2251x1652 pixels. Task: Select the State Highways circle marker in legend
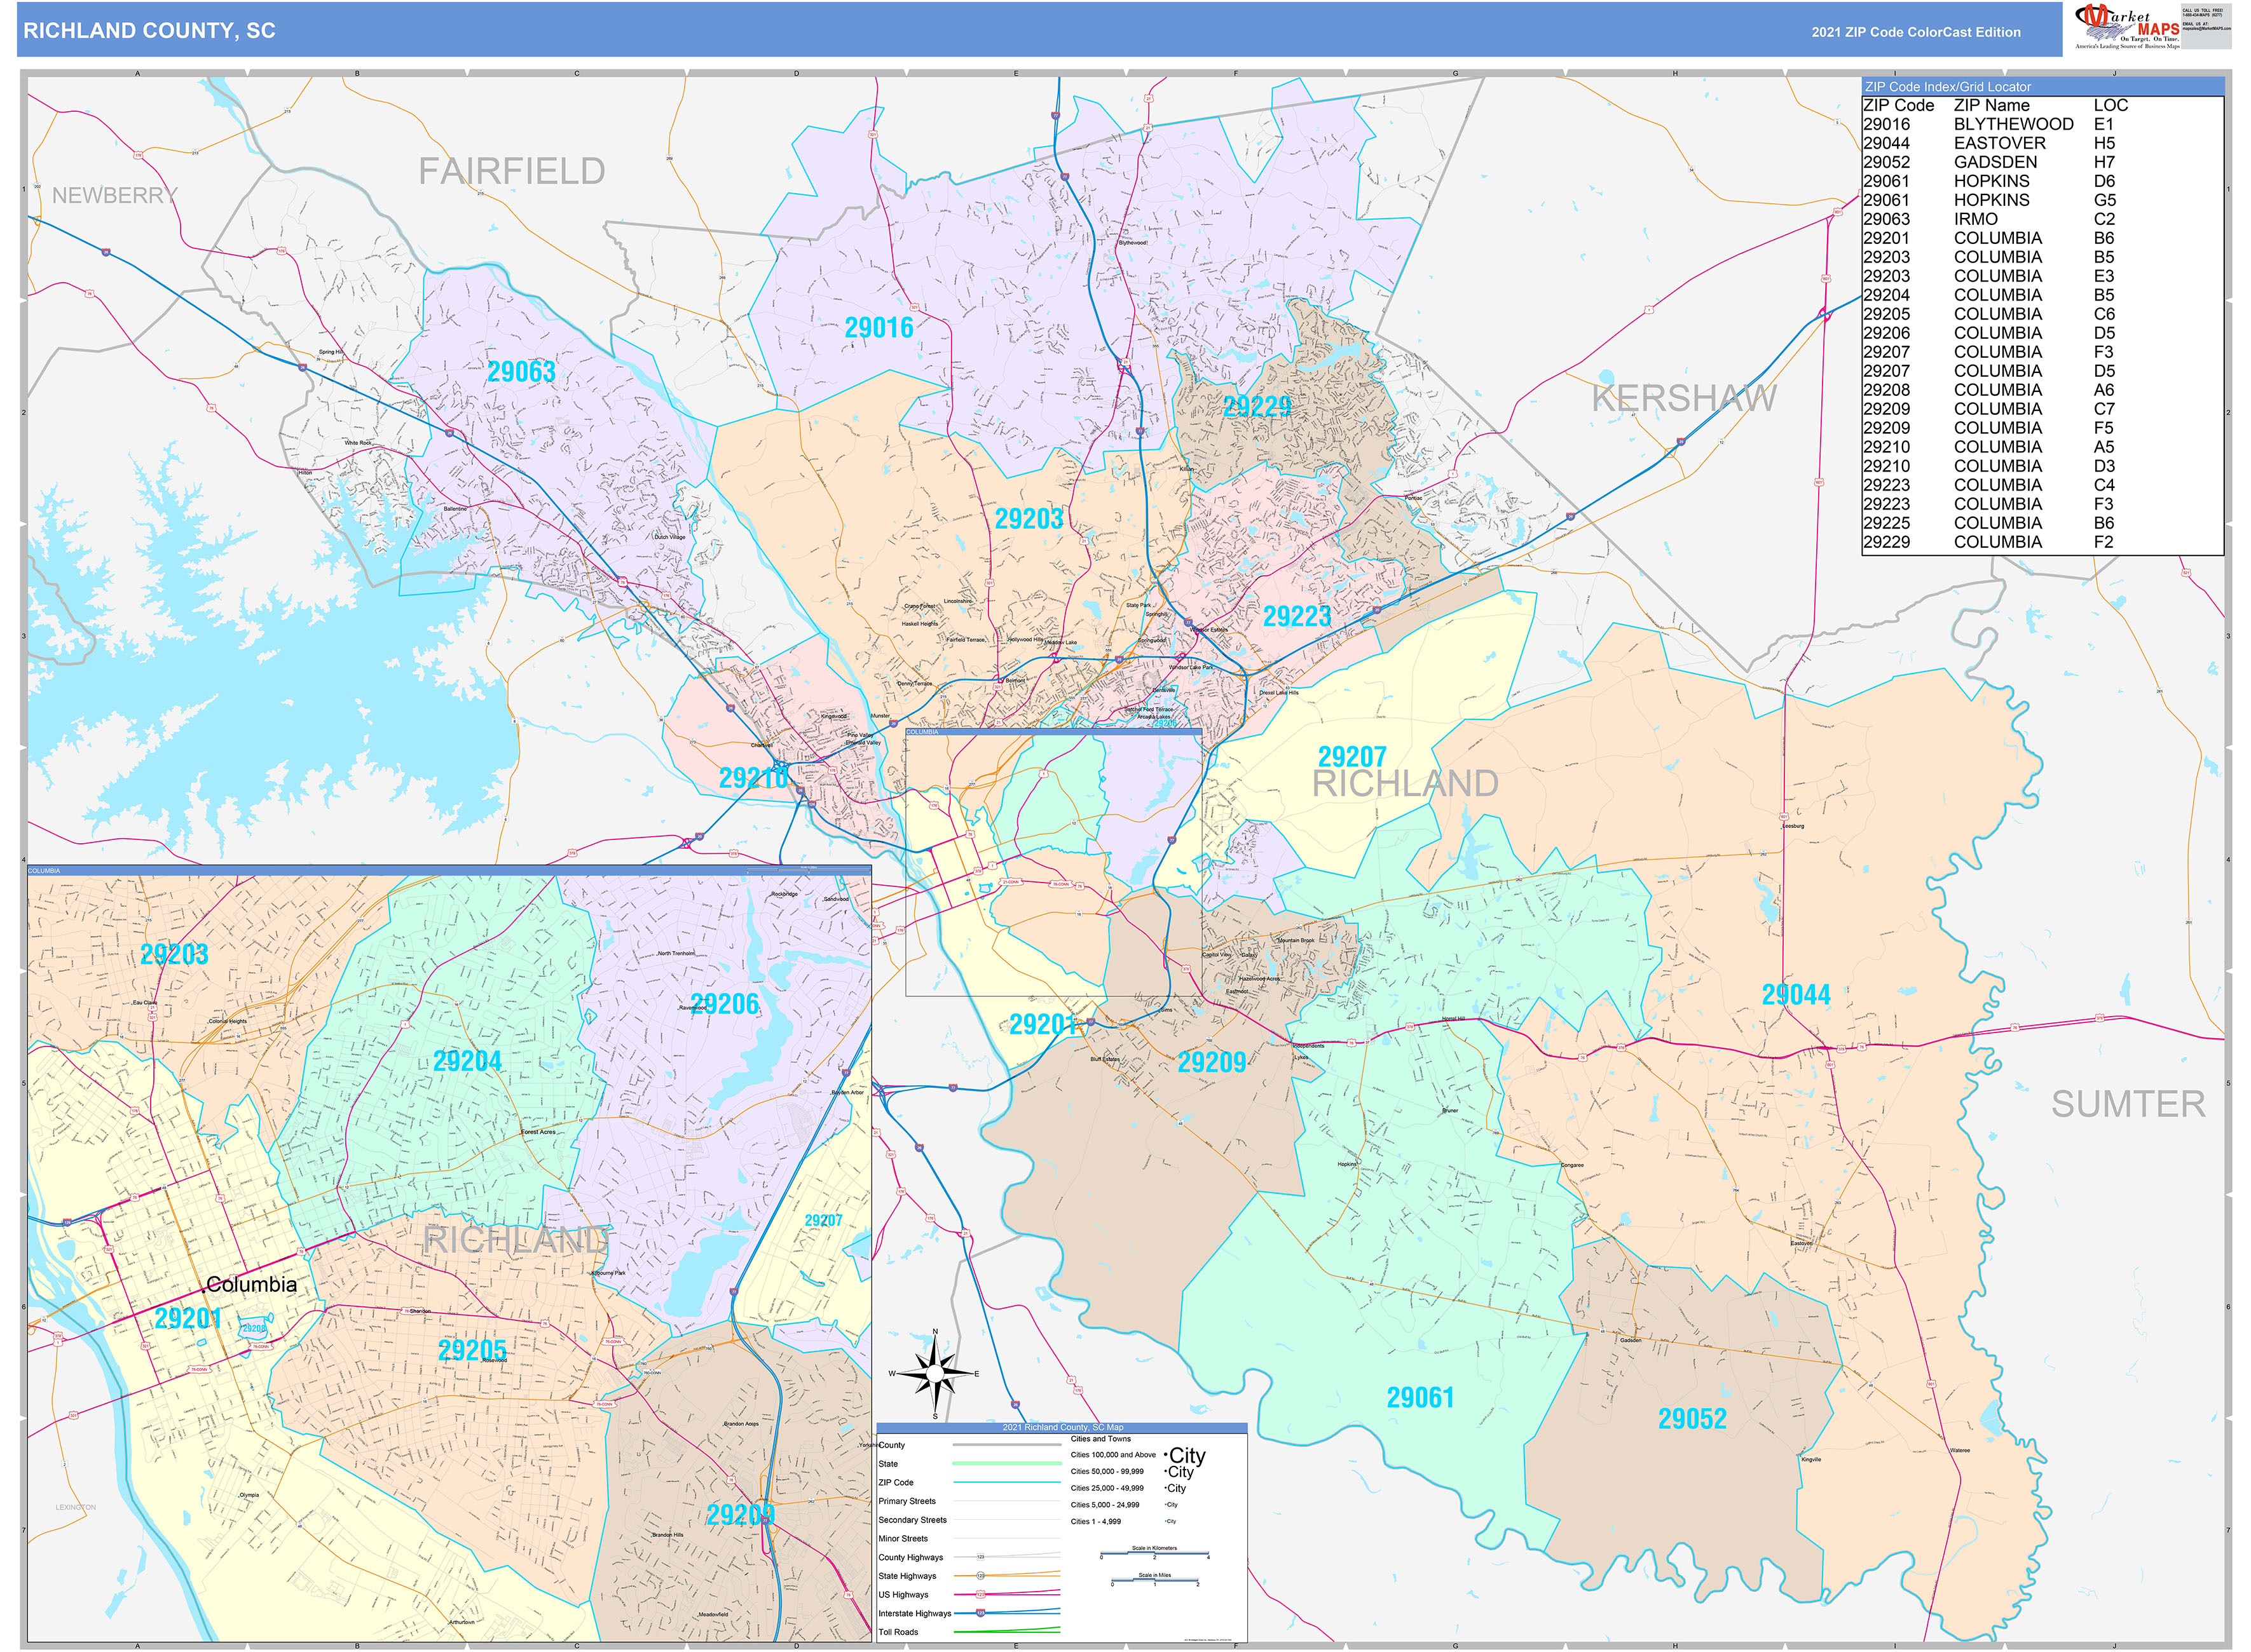[x=980, y=1576]
